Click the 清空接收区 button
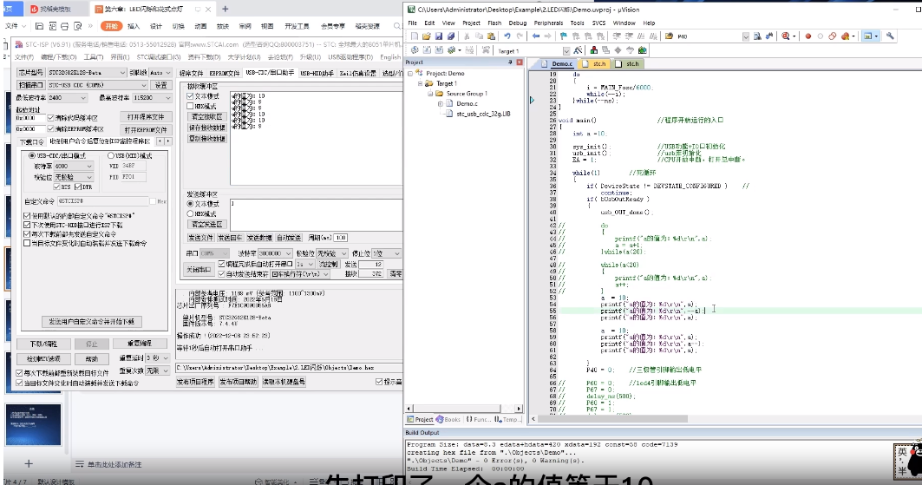This screenshot has width=922, height=485. [x=207, y=117]
